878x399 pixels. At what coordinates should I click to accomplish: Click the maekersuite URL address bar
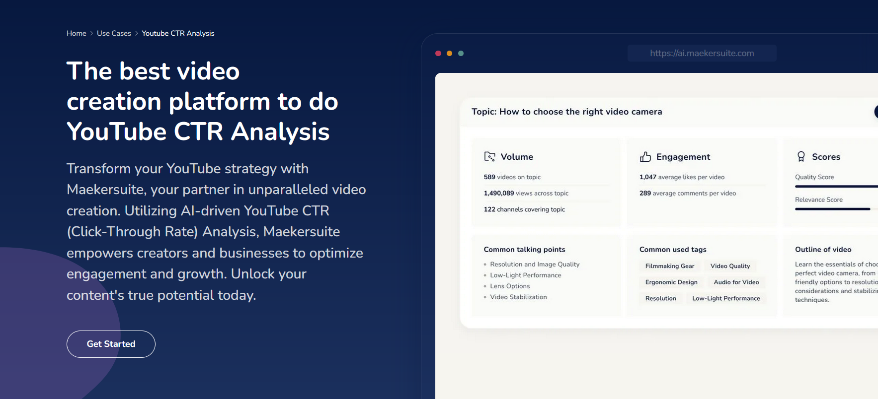coord(702,53)
